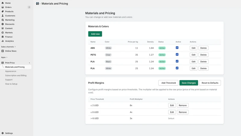
Task: Click the Finance bank icon
Action: click(3, 37)
